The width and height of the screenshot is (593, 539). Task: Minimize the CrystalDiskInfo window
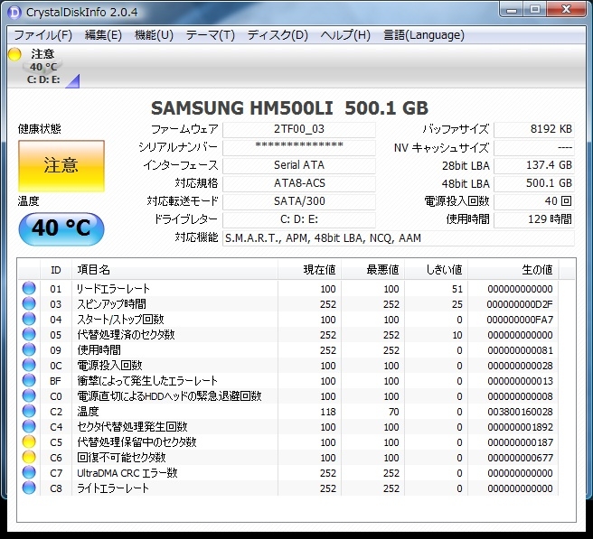pyautogui.click(x=512, y=10)
